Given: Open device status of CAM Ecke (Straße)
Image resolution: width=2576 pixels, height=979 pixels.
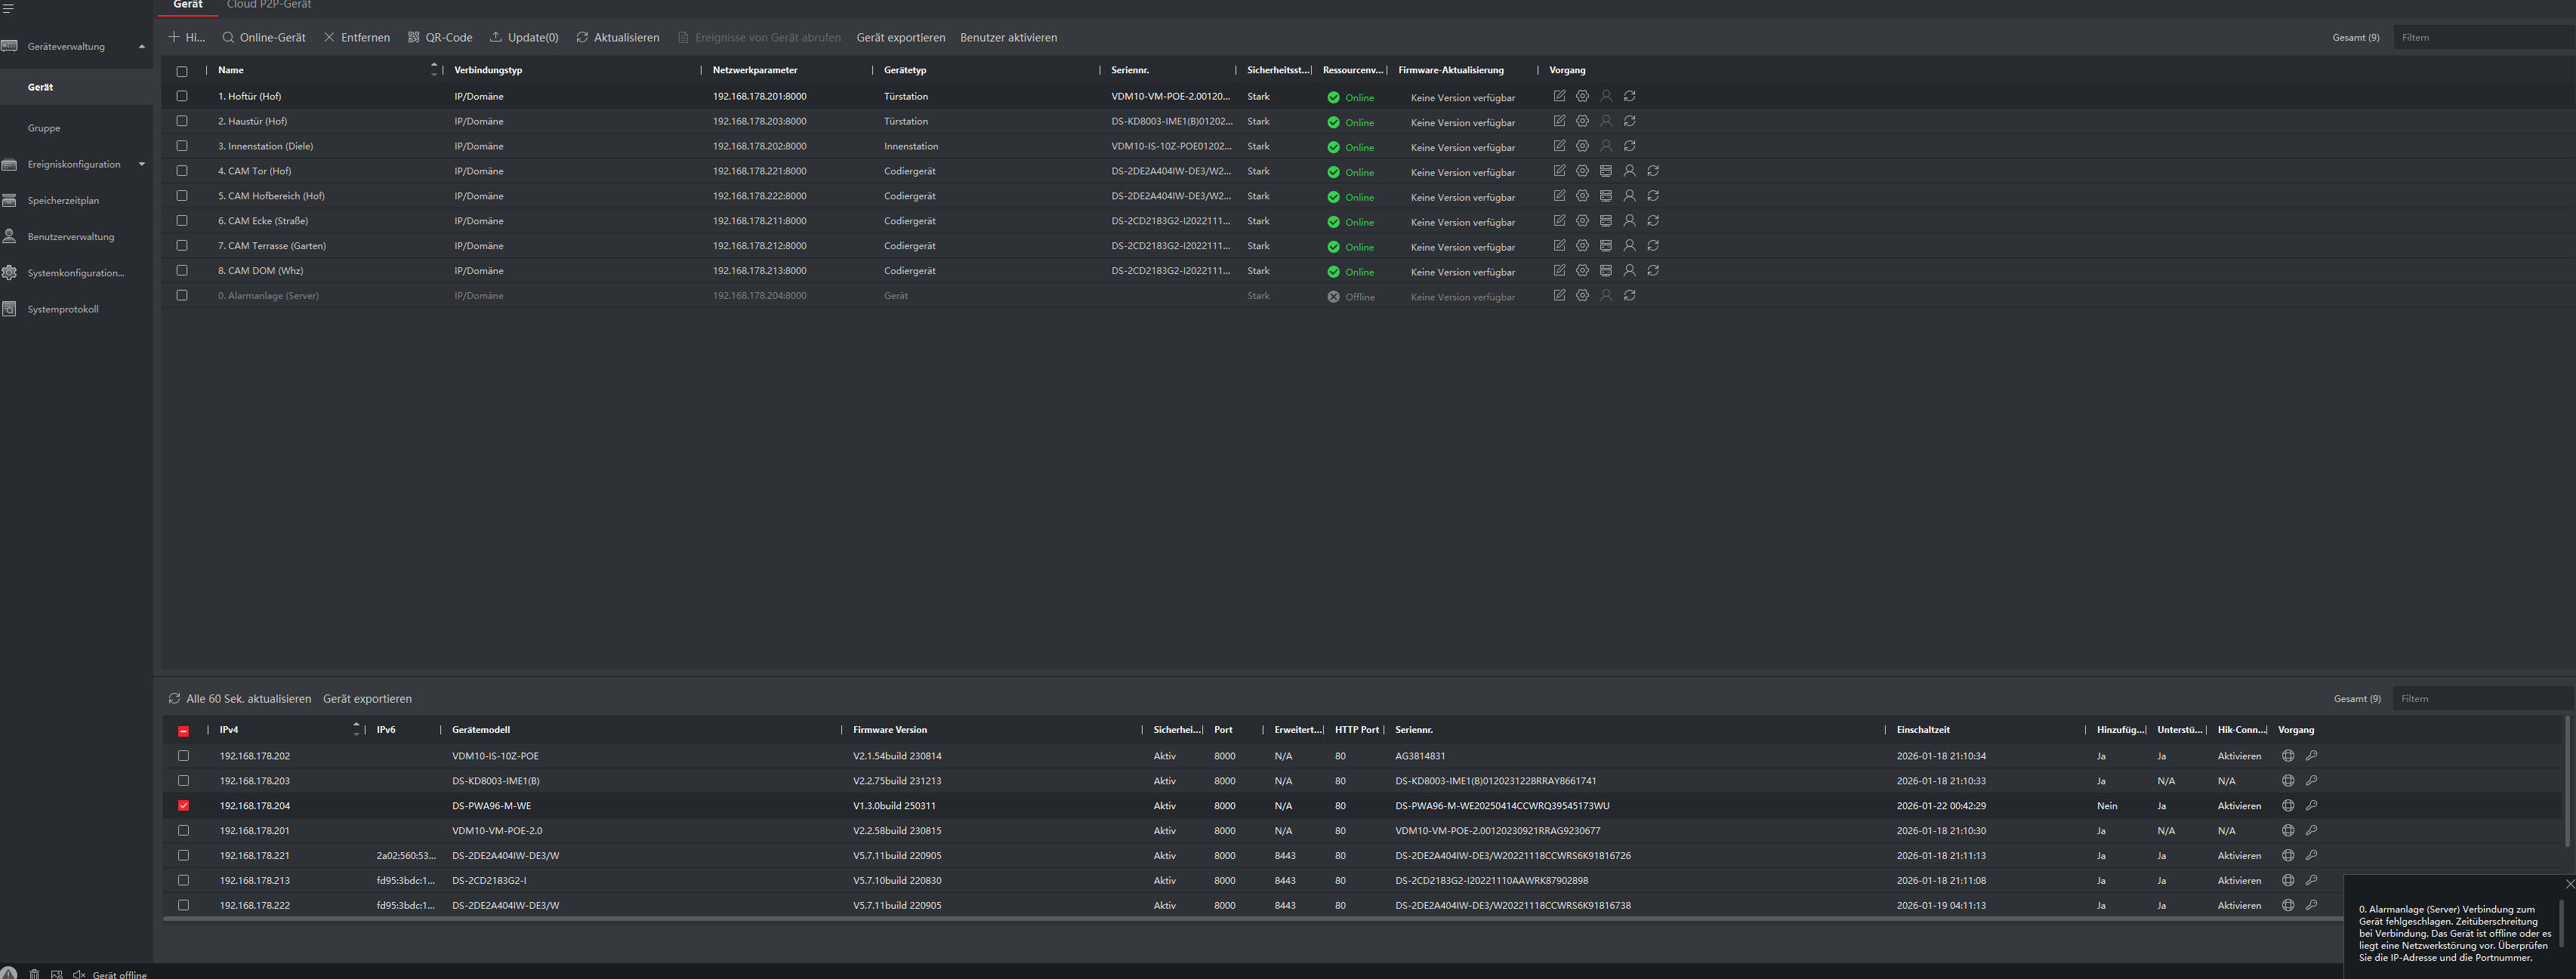Looking at the screenshot, I should tap(1606, 221).
